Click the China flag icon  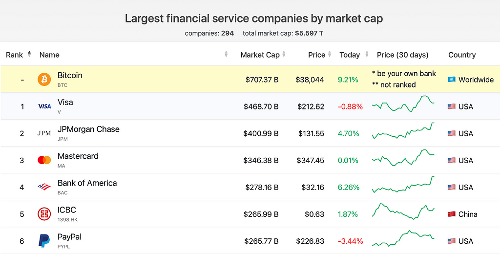[451, 214]
